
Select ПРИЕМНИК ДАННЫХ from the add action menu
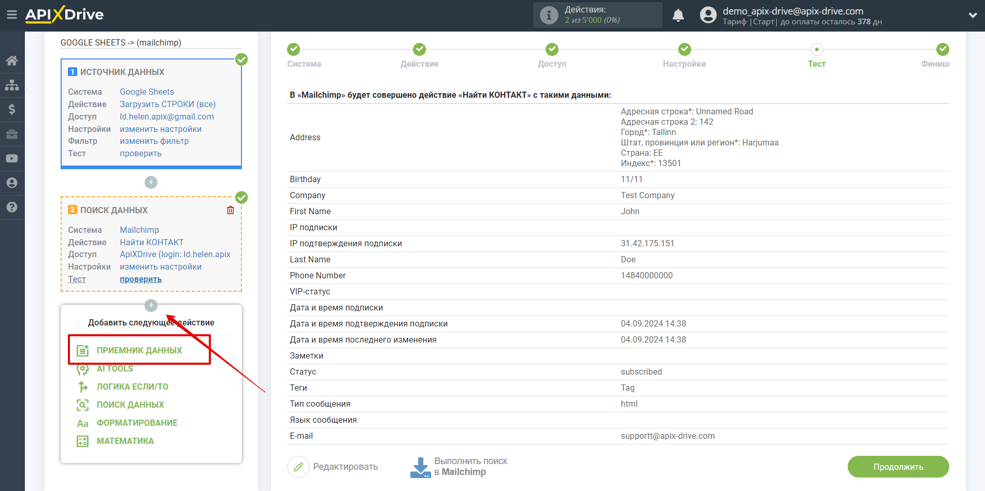click(x=139, y=350)
